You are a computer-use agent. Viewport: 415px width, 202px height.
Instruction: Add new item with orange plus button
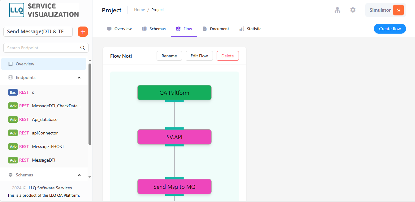83,31
